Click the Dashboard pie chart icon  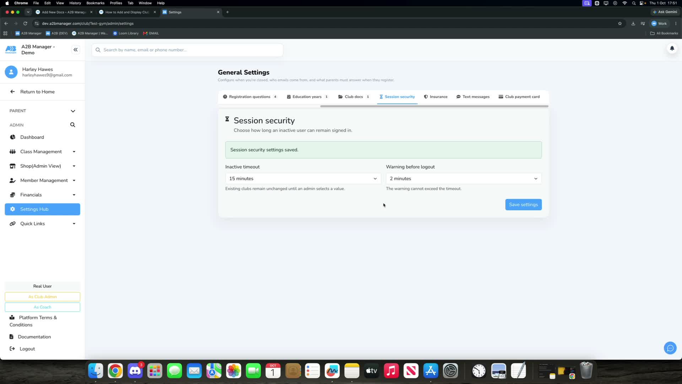[13, 137]
